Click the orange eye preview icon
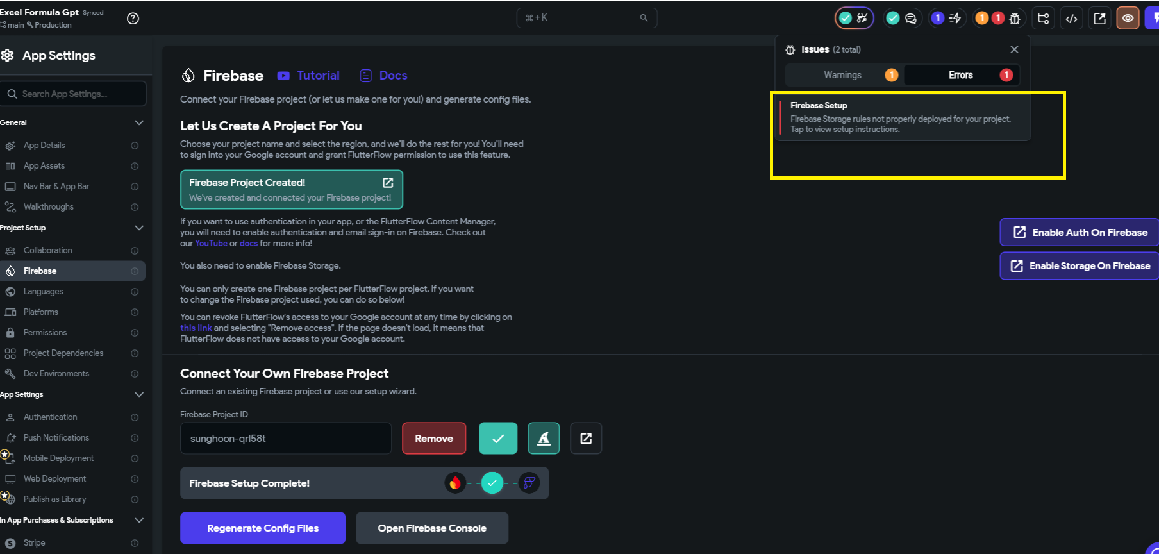This screenshot has width=1159, height=554. point(1128,18)
